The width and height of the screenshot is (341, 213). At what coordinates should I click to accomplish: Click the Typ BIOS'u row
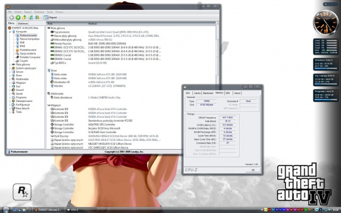[79, 63]
